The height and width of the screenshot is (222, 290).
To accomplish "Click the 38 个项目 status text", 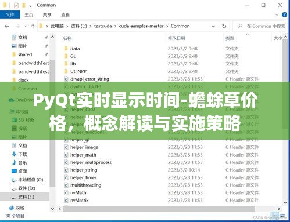I will [15, 216].
